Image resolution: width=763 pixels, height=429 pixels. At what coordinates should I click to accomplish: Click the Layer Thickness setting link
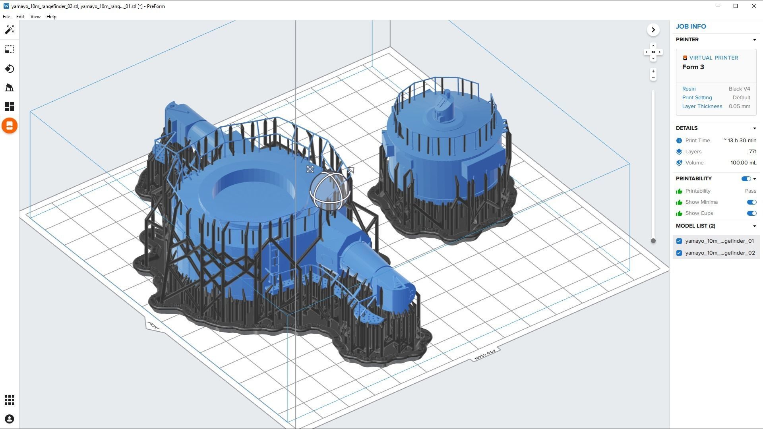tap(702, 106)
